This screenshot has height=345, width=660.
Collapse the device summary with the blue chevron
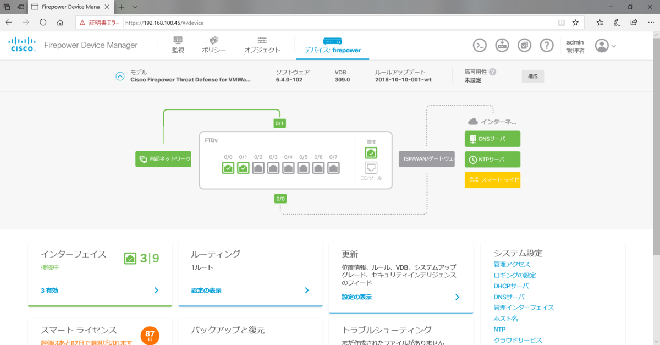pyautogui.click(x=120, y=76)
